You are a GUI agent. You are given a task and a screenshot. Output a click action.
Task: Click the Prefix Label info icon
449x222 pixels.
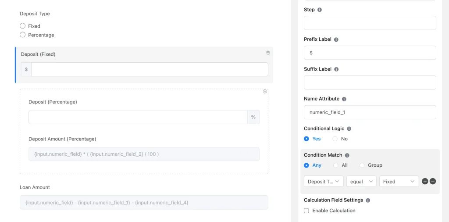pyautogui.click(x=336, y=39)
